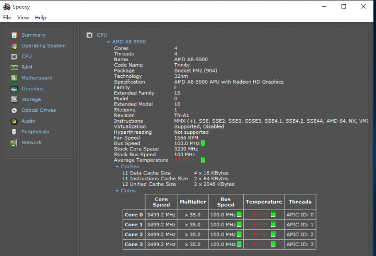Collapse the Caches section arrow

point(118,167)
